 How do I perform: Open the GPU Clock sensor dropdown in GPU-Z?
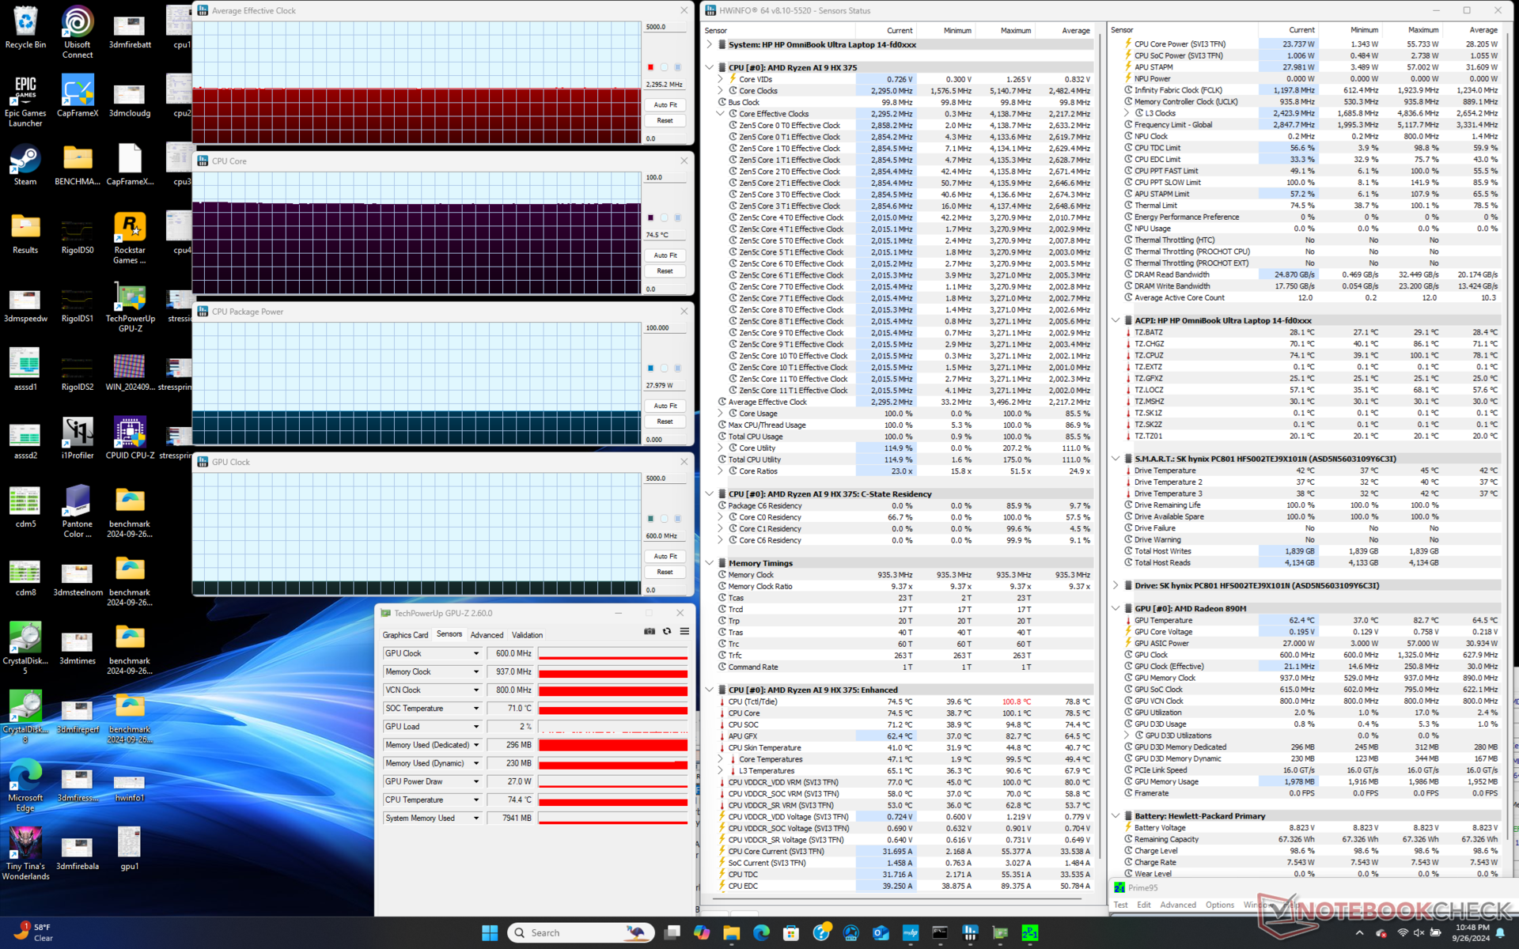click(x=476, y=653)
